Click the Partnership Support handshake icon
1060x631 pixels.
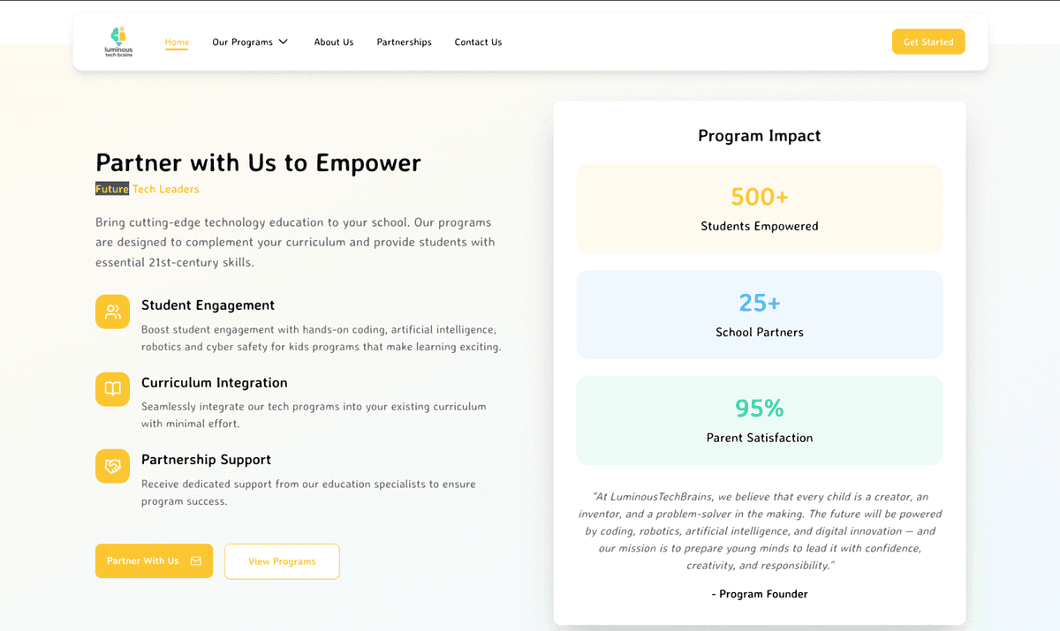click(113, 466)
